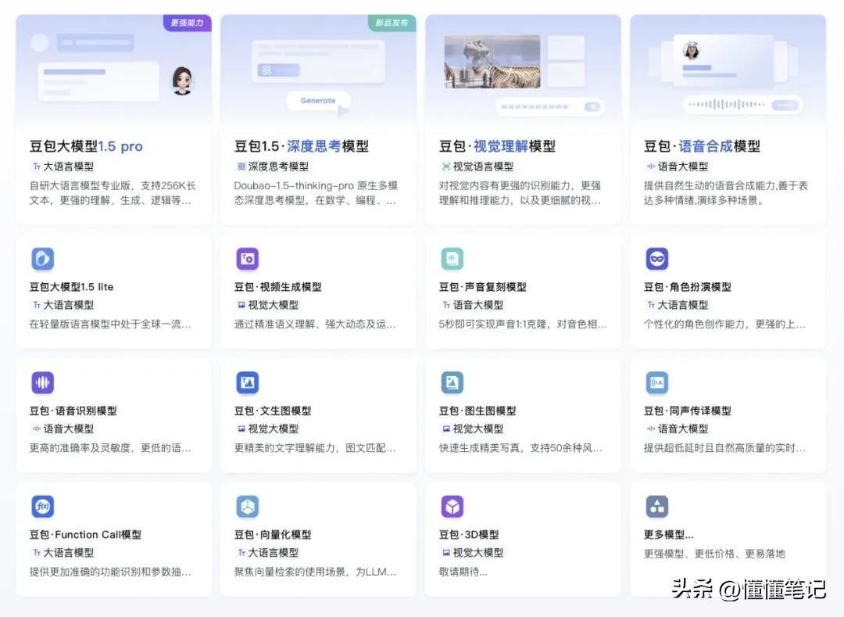Select the 豆包·视频生成模型 title
Image resolution: width=844 pixels, height=617 pixels.
(x=277, y=287)
